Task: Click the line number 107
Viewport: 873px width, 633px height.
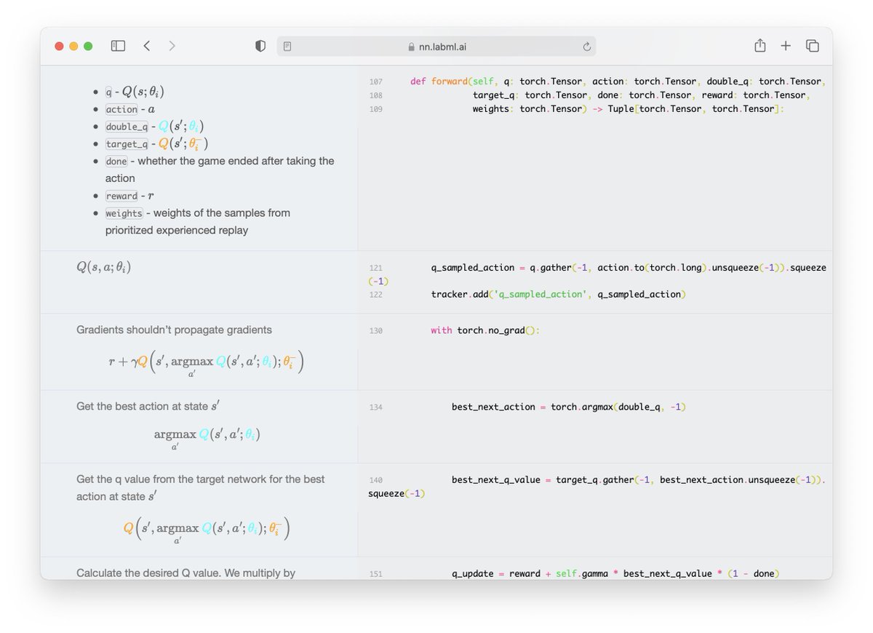Action: click(x=375, y=82)
